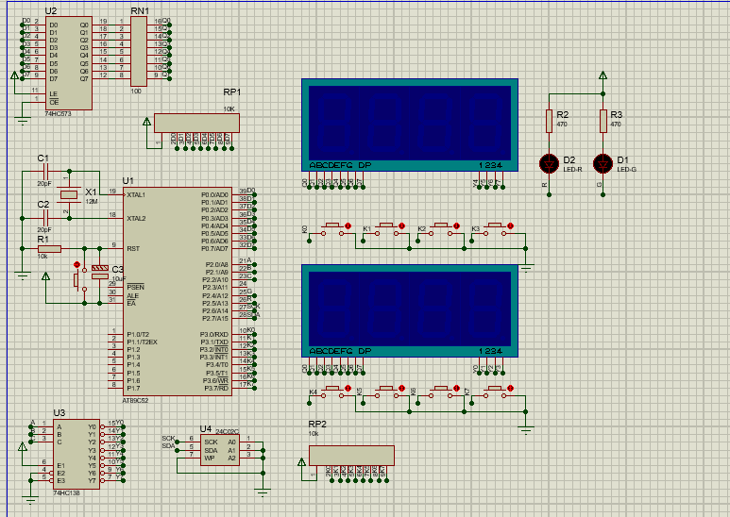Select resistor R2 symbol
The height and width of the screenshot is (517, 730).
pyautogui.click(x=548, y=121)
